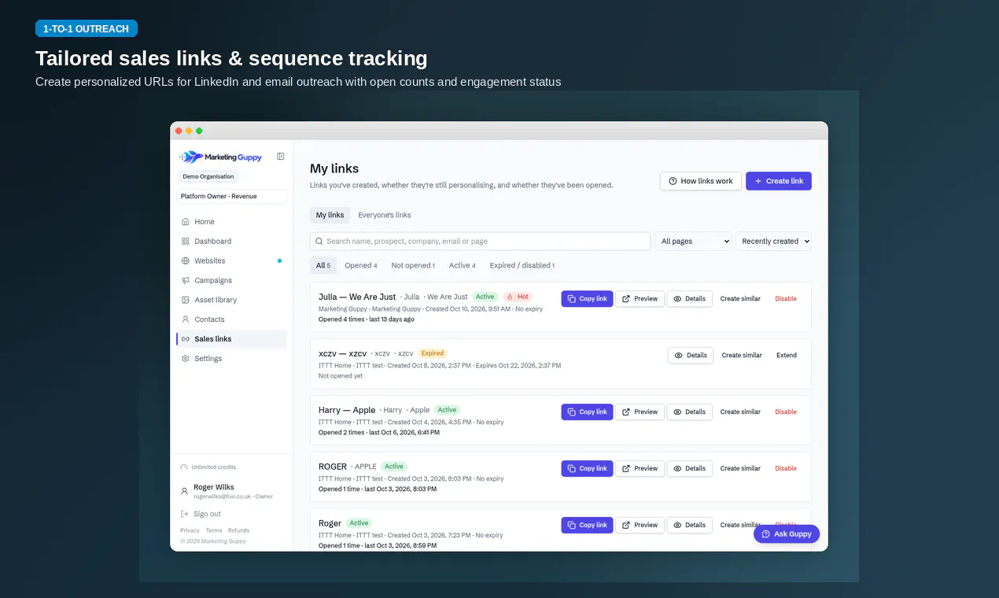View Details for xczv — xzcv link
Screen dimensions: 999x598
click(x=691, y=356)
